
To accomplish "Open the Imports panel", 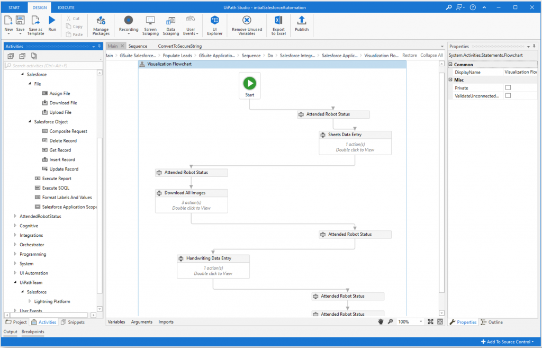I will [166, 322].
